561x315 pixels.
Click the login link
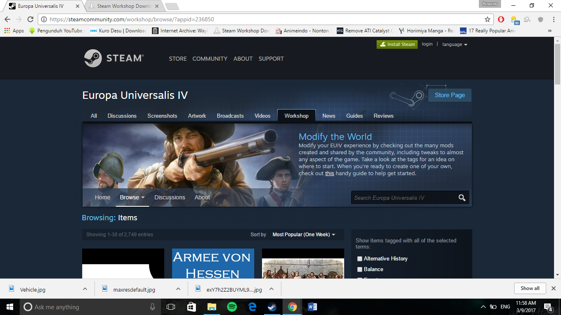[427, 44]
